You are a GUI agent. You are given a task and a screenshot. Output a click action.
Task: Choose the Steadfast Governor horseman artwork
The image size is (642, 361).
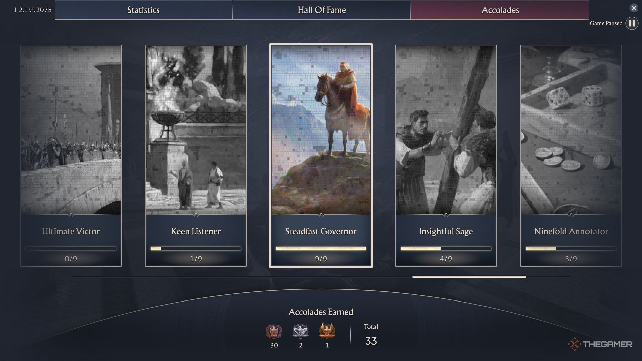click(321, 130)
